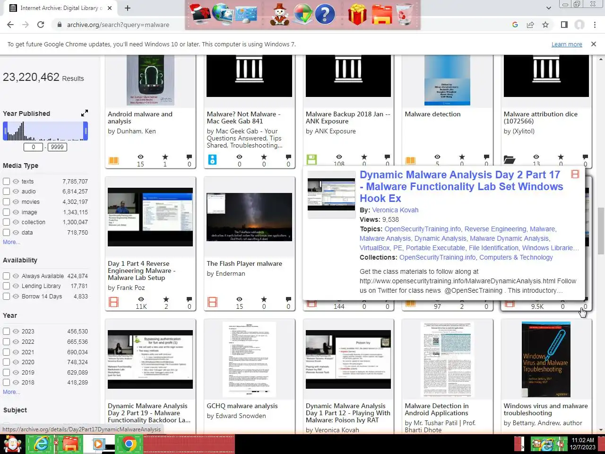Click the blue question mark help icon
The image size is (605, 454).
click(325, 14)
